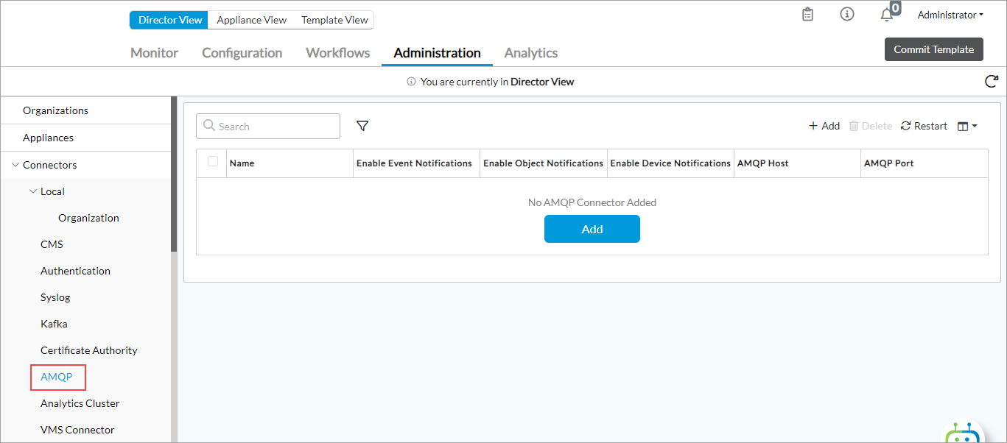The width and height of the screenshot is (1007, 443).
Task: Open the column selector dropdown
Action: coord(967,126)
